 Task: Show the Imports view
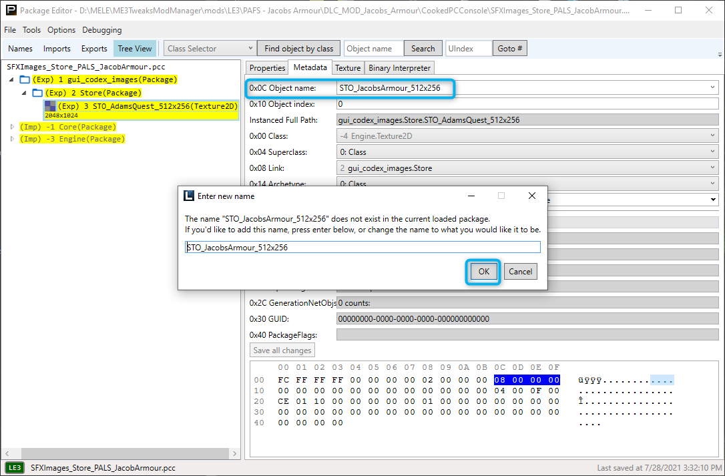pos(57,49)
